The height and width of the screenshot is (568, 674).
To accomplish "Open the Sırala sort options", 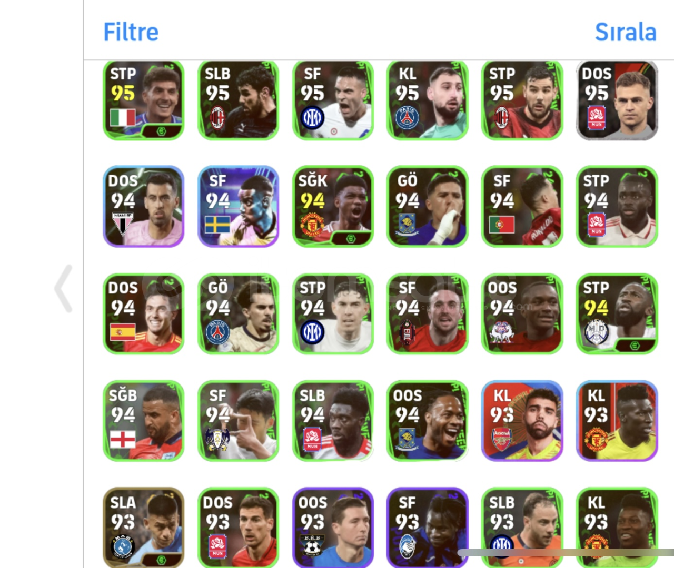I will tap(626, 32).
